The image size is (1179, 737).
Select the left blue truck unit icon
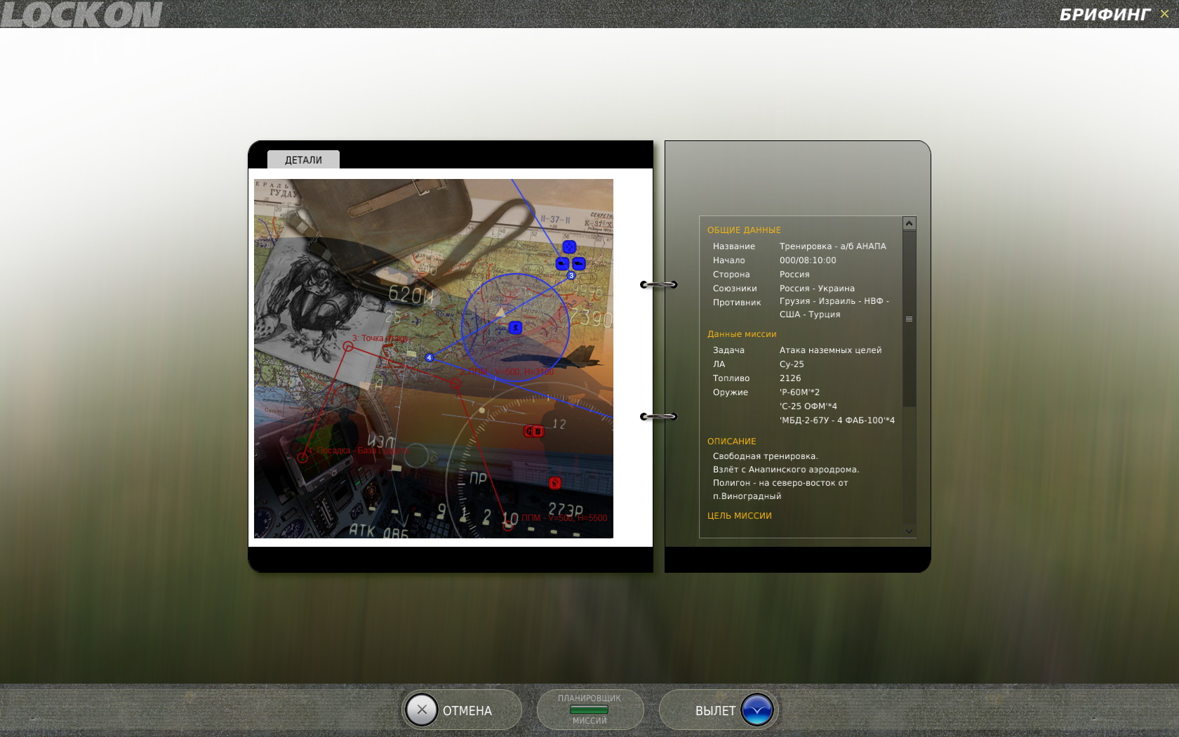coord(562,264)
